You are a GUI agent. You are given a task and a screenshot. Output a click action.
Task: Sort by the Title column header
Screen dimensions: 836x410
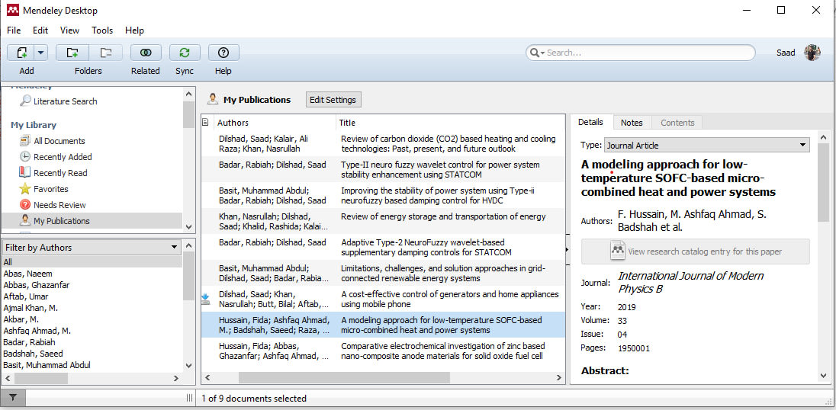pyautogui.click(x=450, y=123)
